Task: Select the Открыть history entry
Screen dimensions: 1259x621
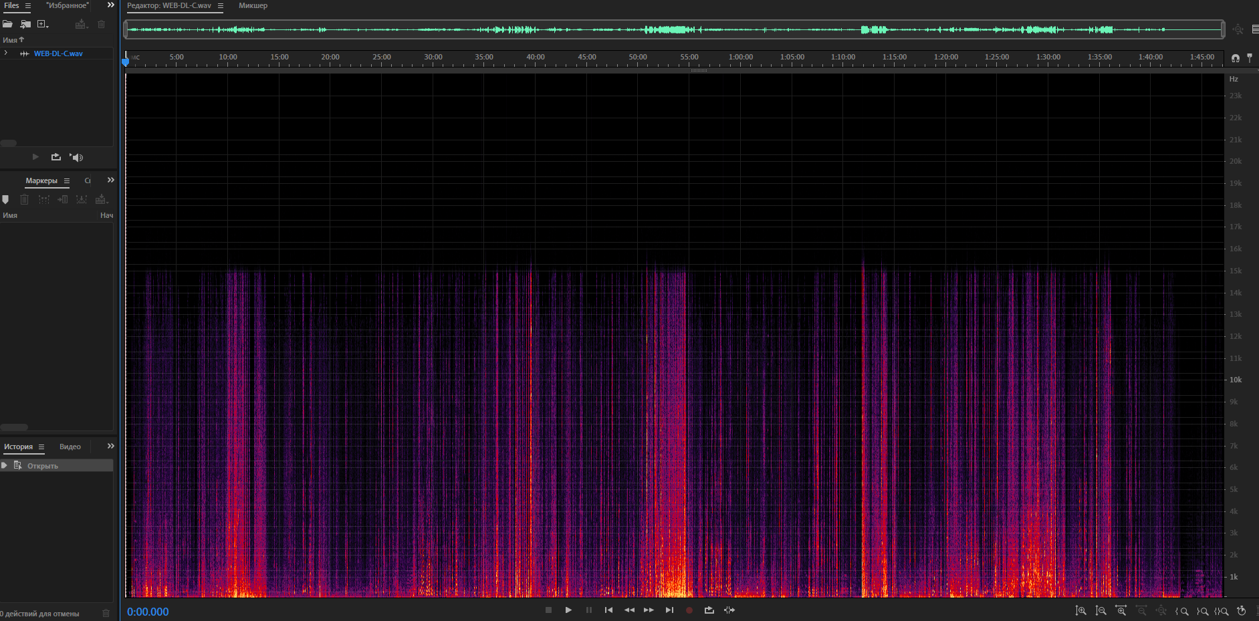Action: click(x=43, y=466)
